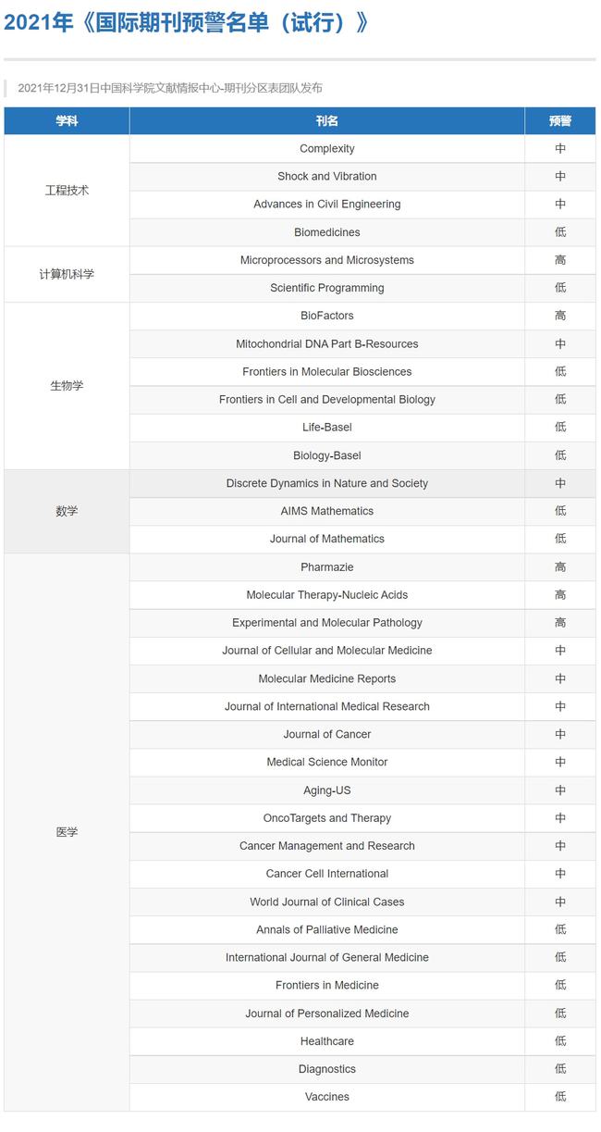Click the page title 国际期刊预警名单
601x1132 pixels.
(185, 23)
